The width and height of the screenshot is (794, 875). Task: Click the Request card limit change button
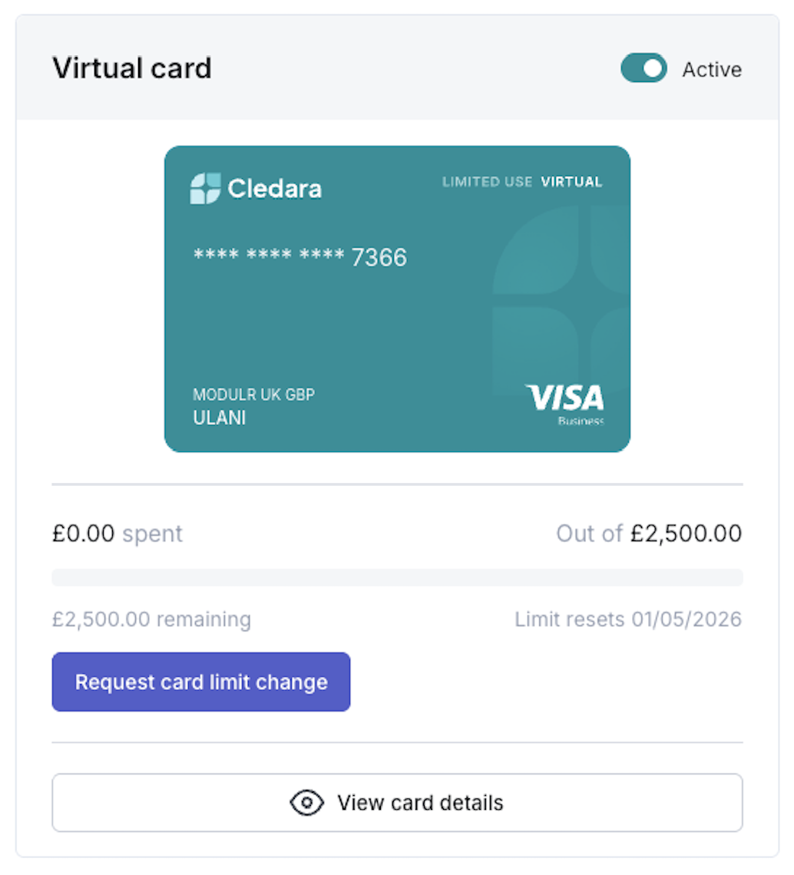[x=201, y=682]
